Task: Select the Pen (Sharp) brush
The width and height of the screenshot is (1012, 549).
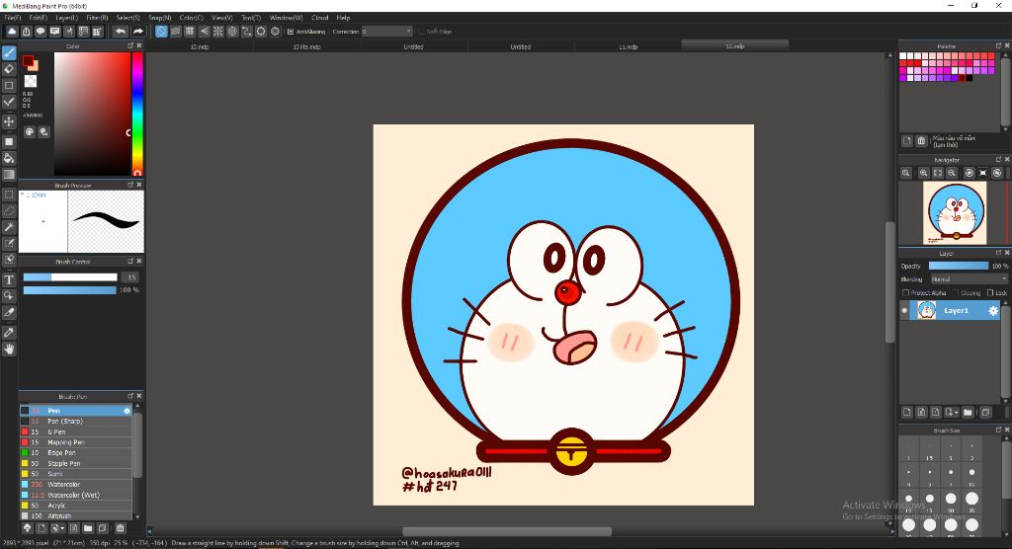Action: click(x=76, y=422)
